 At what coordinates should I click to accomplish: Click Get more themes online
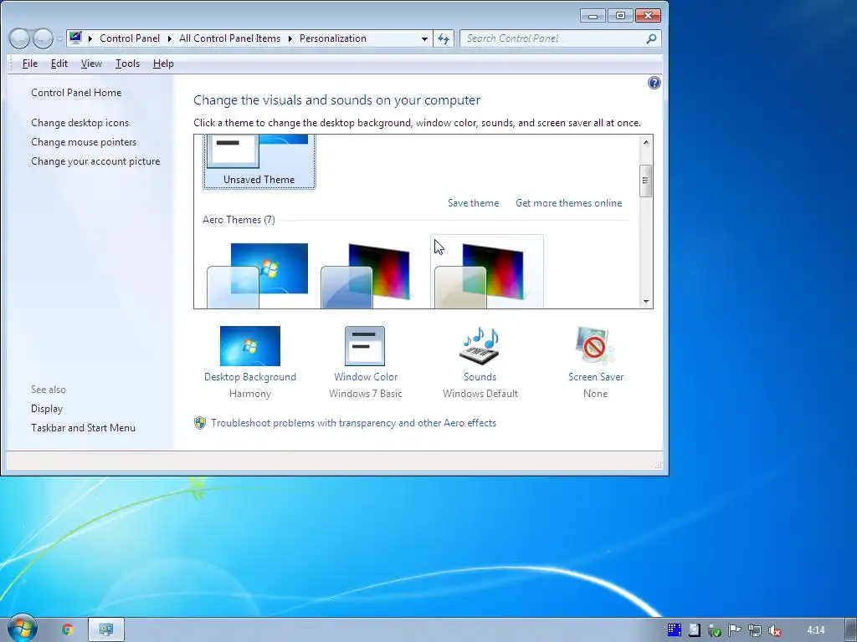coord(568,203)
